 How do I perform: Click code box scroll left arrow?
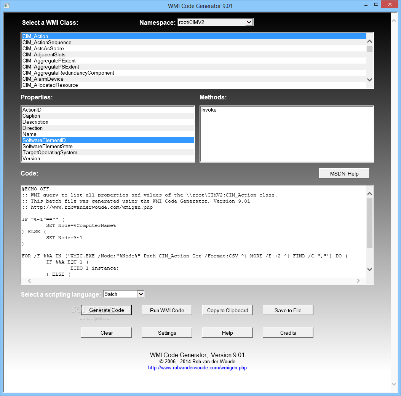pyautogui.click(x=30, y=281)
